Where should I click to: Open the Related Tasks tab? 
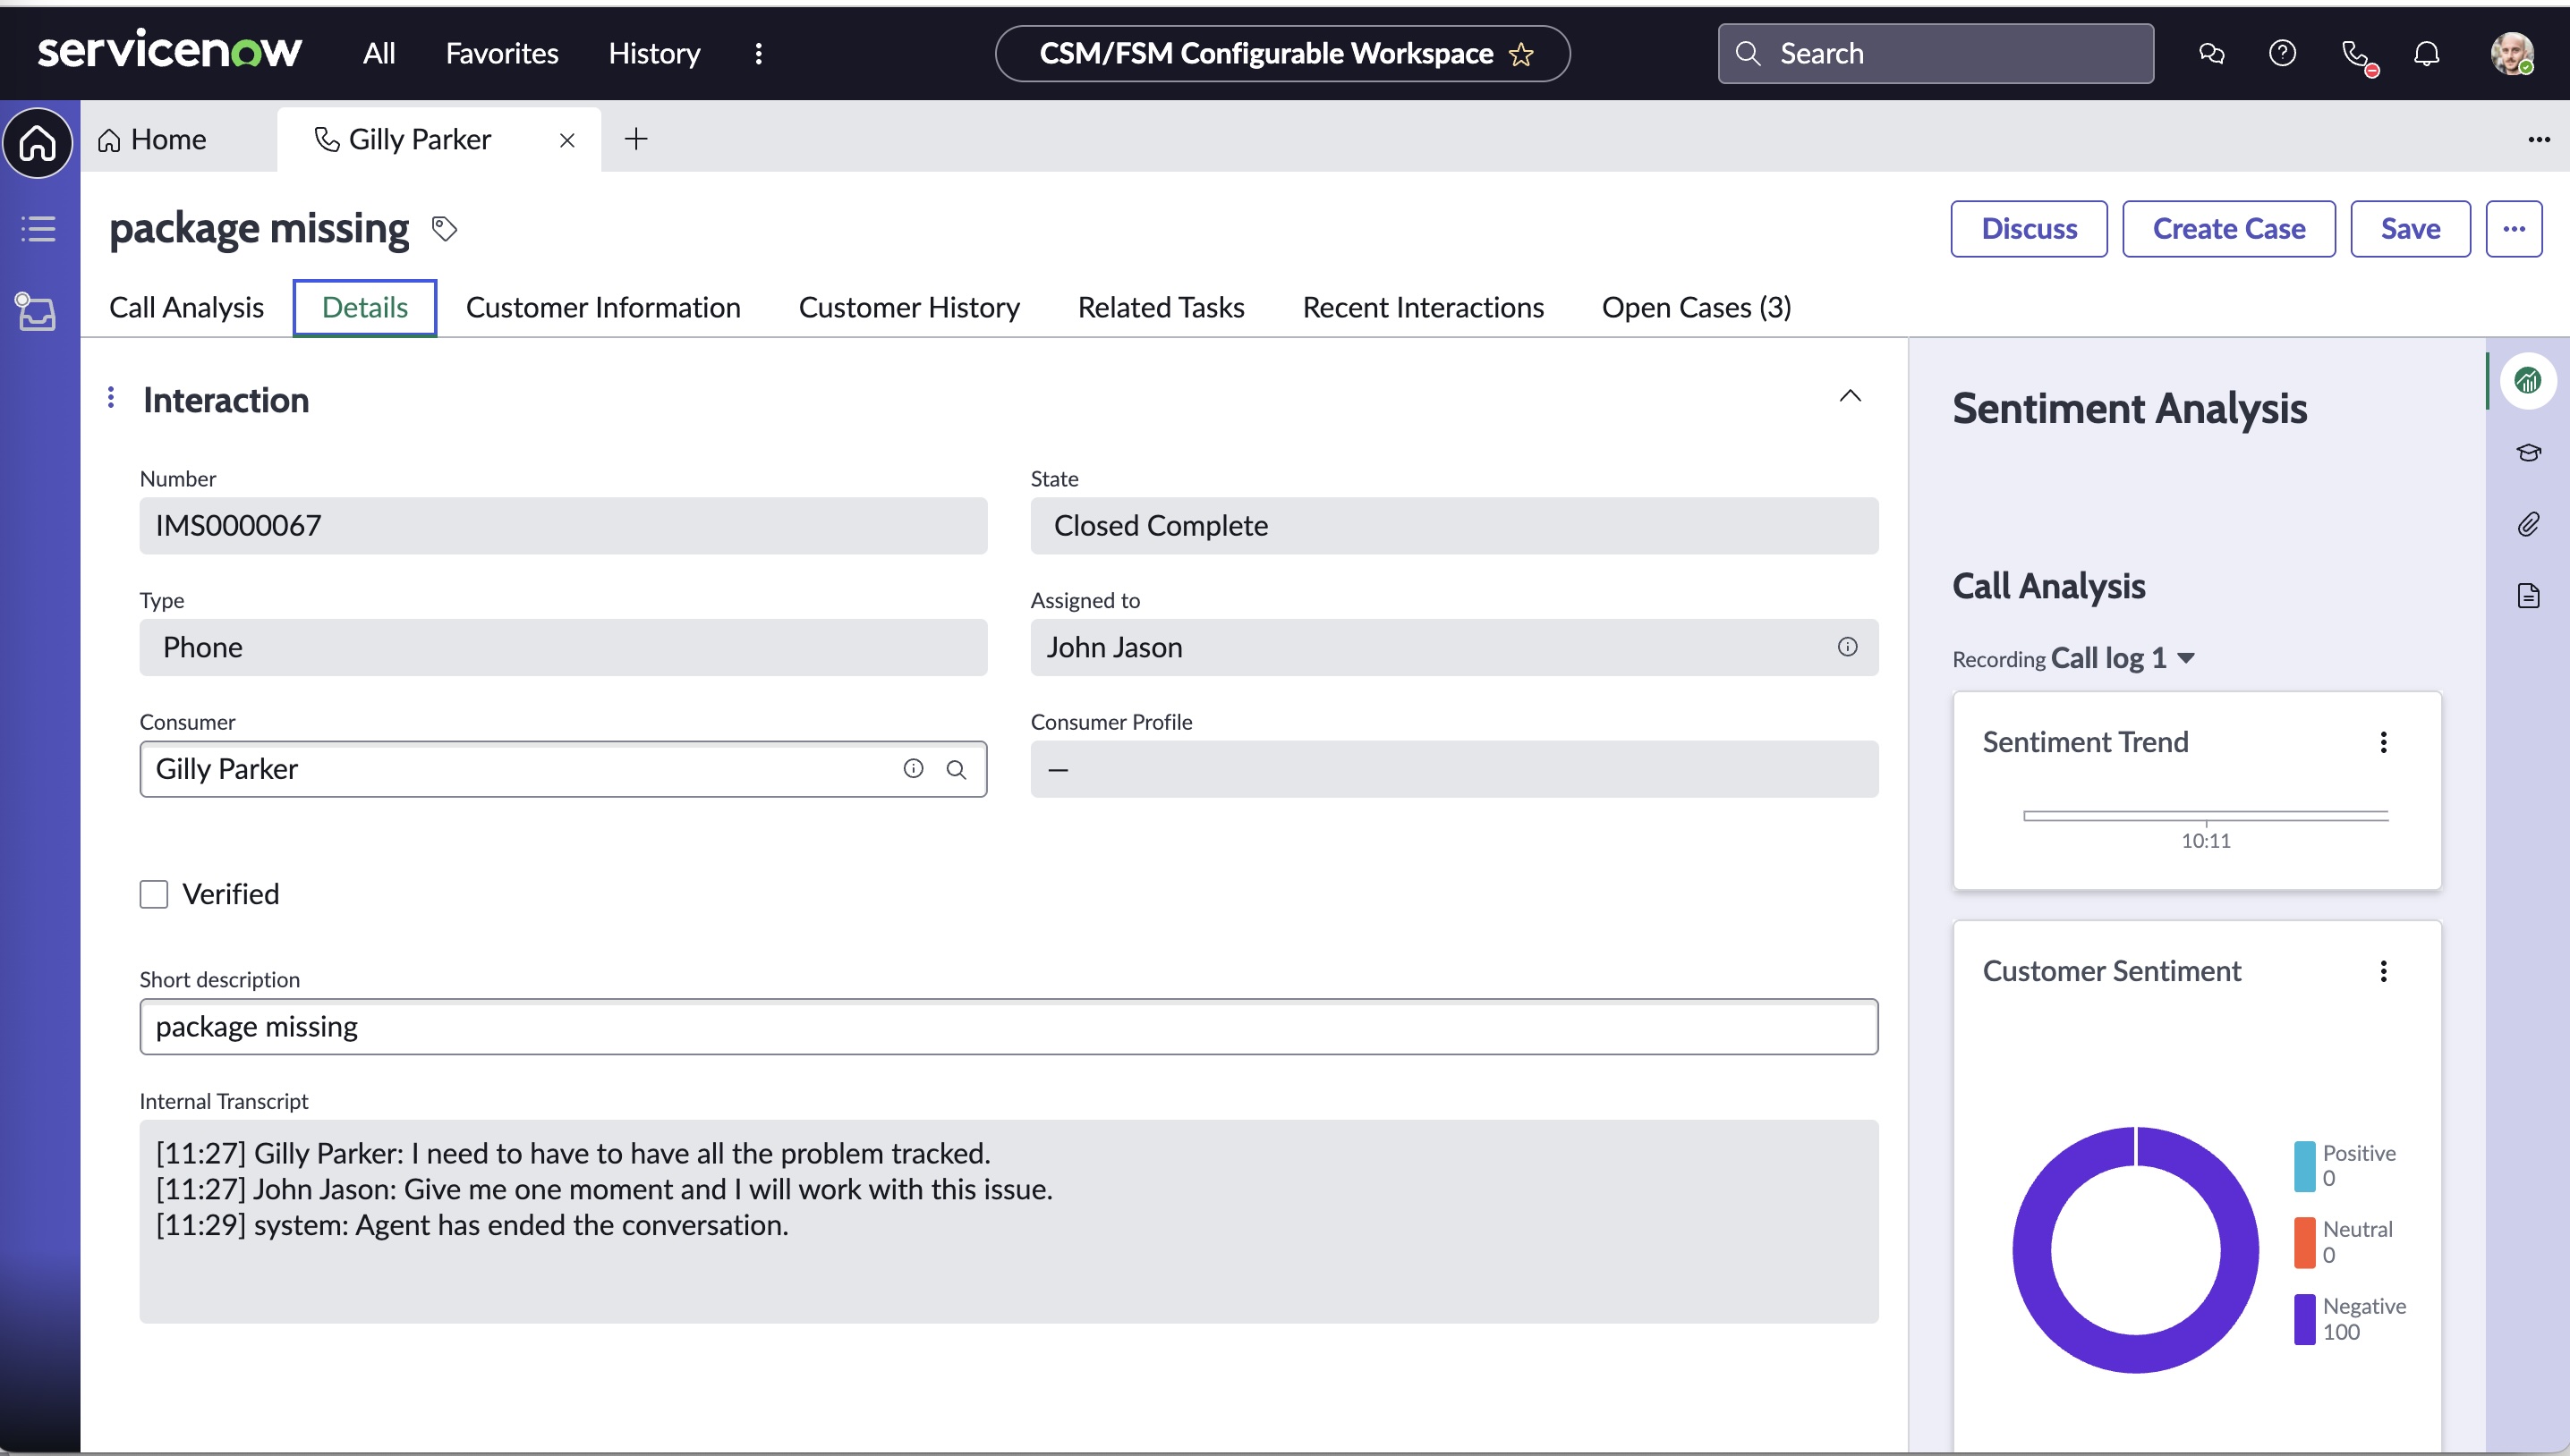[x=1161, y=307]
